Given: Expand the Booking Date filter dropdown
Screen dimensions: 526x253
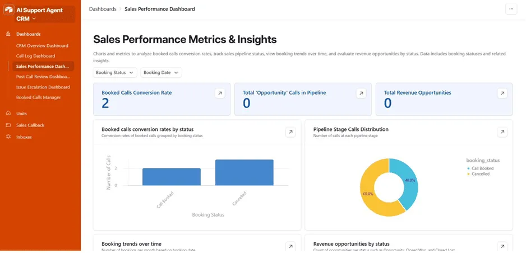Looking at the screenshot, I should (161, 73).
